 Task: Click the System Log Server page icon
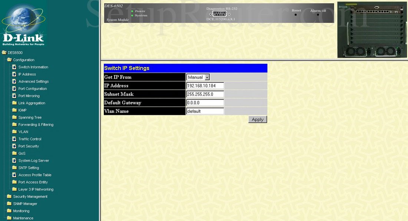14,161
